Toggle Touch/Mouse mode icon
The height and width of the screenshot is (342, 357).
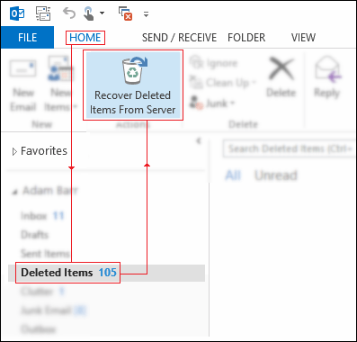89,13
